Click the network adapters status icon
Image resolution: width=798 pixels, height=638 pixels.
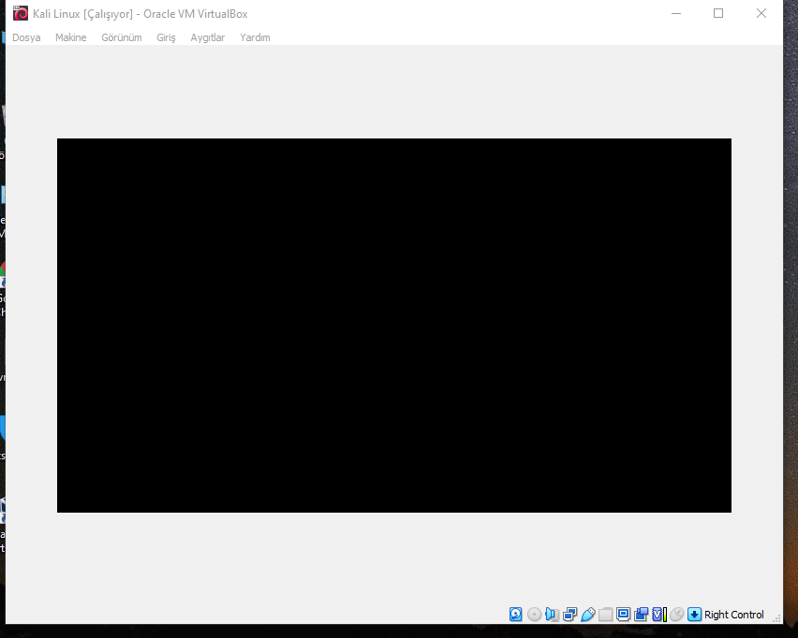[570, 614]
